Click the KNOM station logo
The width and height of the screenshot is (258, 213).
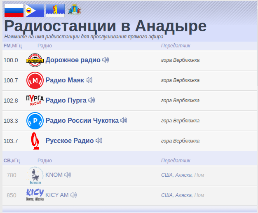[35, 176]
